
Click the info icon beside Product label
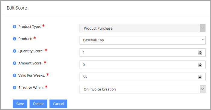pos(14,39)
